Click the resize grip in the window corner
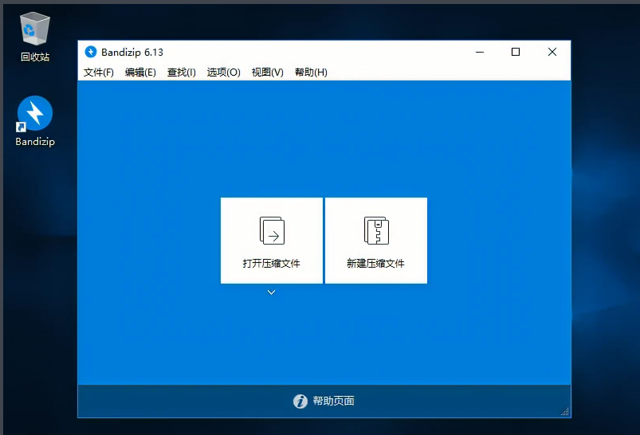Image resolution: width=640 pixels, height=435 pixels. coord(565,412)
